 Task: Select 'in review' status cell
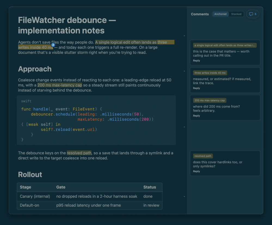point(151,205)
